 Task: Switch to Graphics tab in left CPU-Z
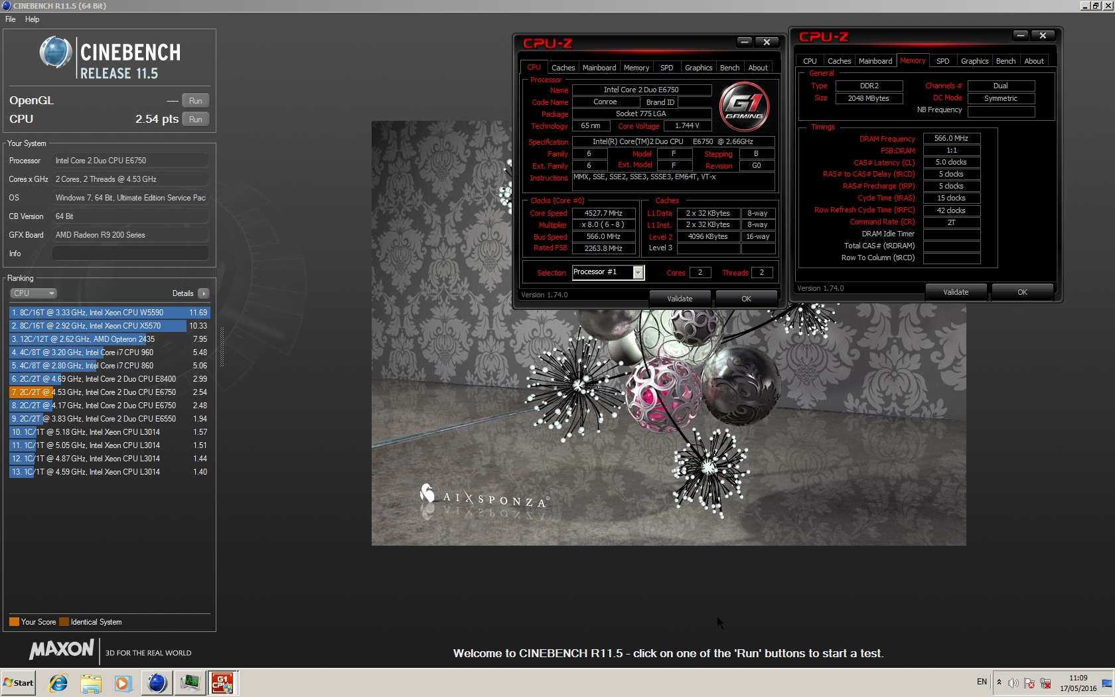[x=698, y=68]
